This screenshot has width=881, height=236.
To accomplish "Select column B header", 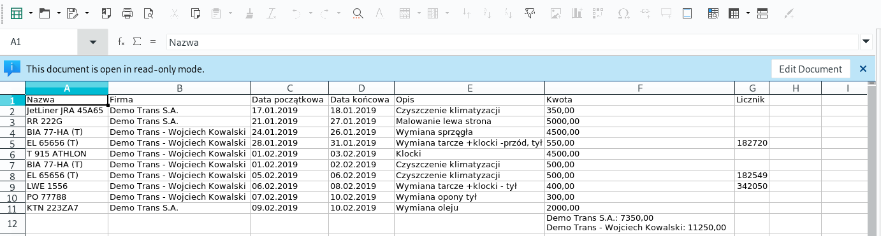I will coord(179,88).
